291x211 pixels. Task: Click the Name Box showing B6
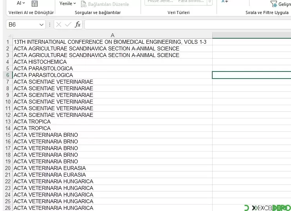coord(22,25)
